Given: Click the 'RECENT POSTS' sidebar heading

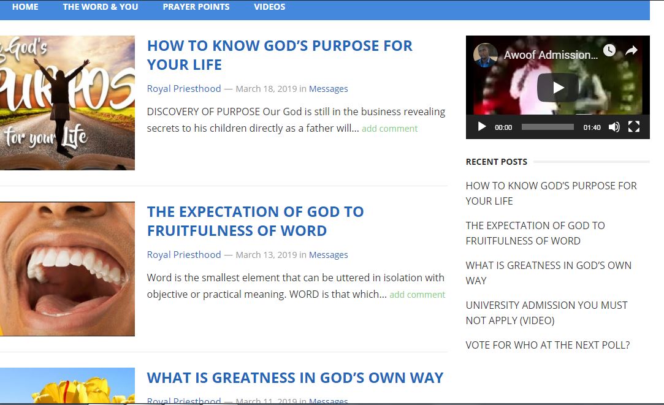Looking at the screenshot, I should [x=496, y=162].
